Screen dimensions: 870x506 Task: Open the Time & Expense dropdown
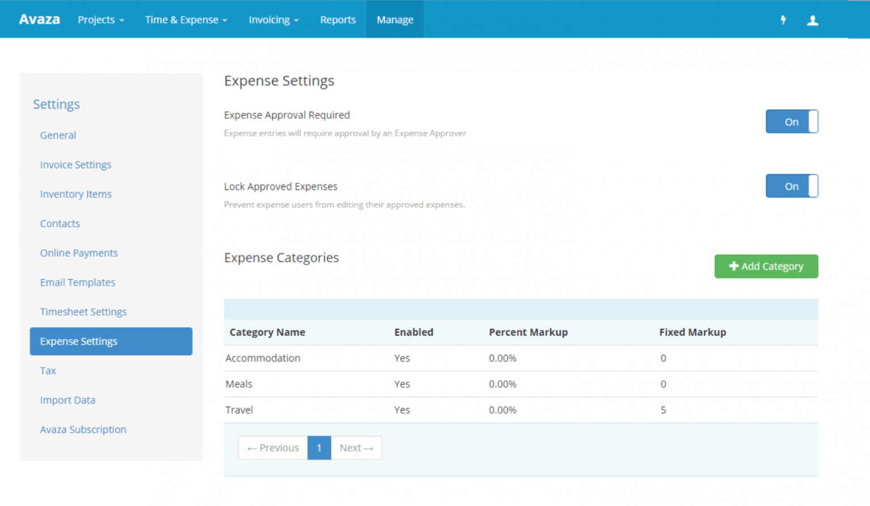click(186, 20)
